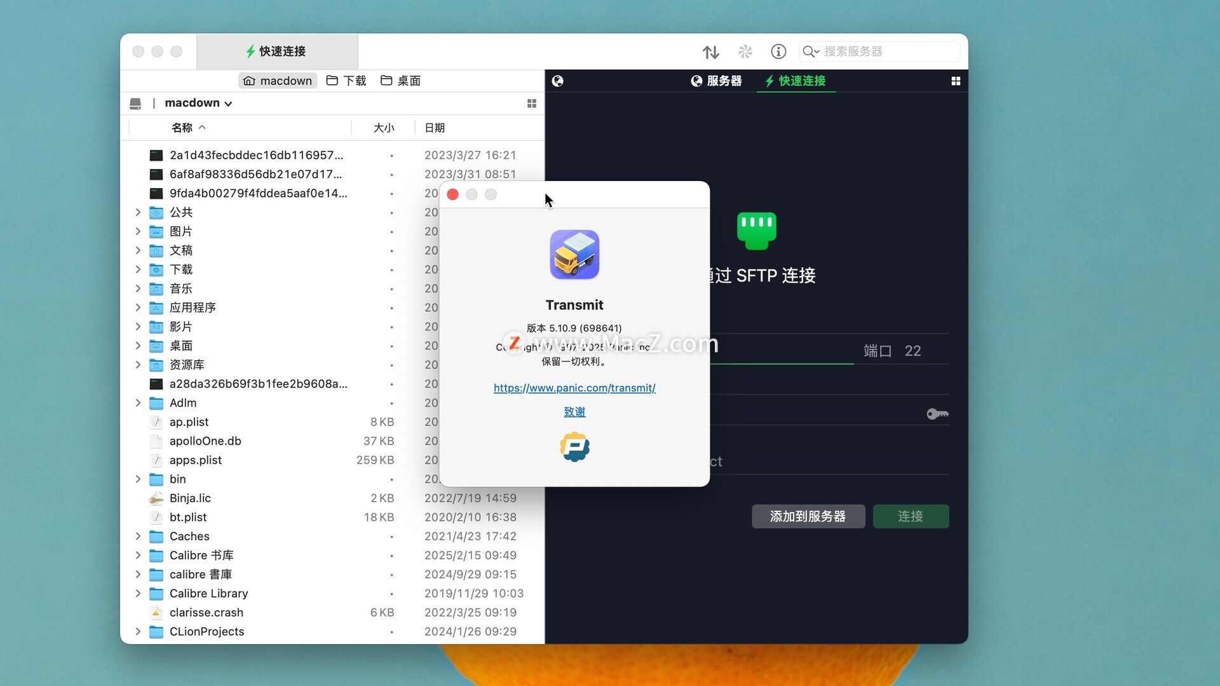Select the calibre 書庫 folder name
The height and width of the screenshot is (686, 1220).
pyautogui.click(x=201, y=574)
